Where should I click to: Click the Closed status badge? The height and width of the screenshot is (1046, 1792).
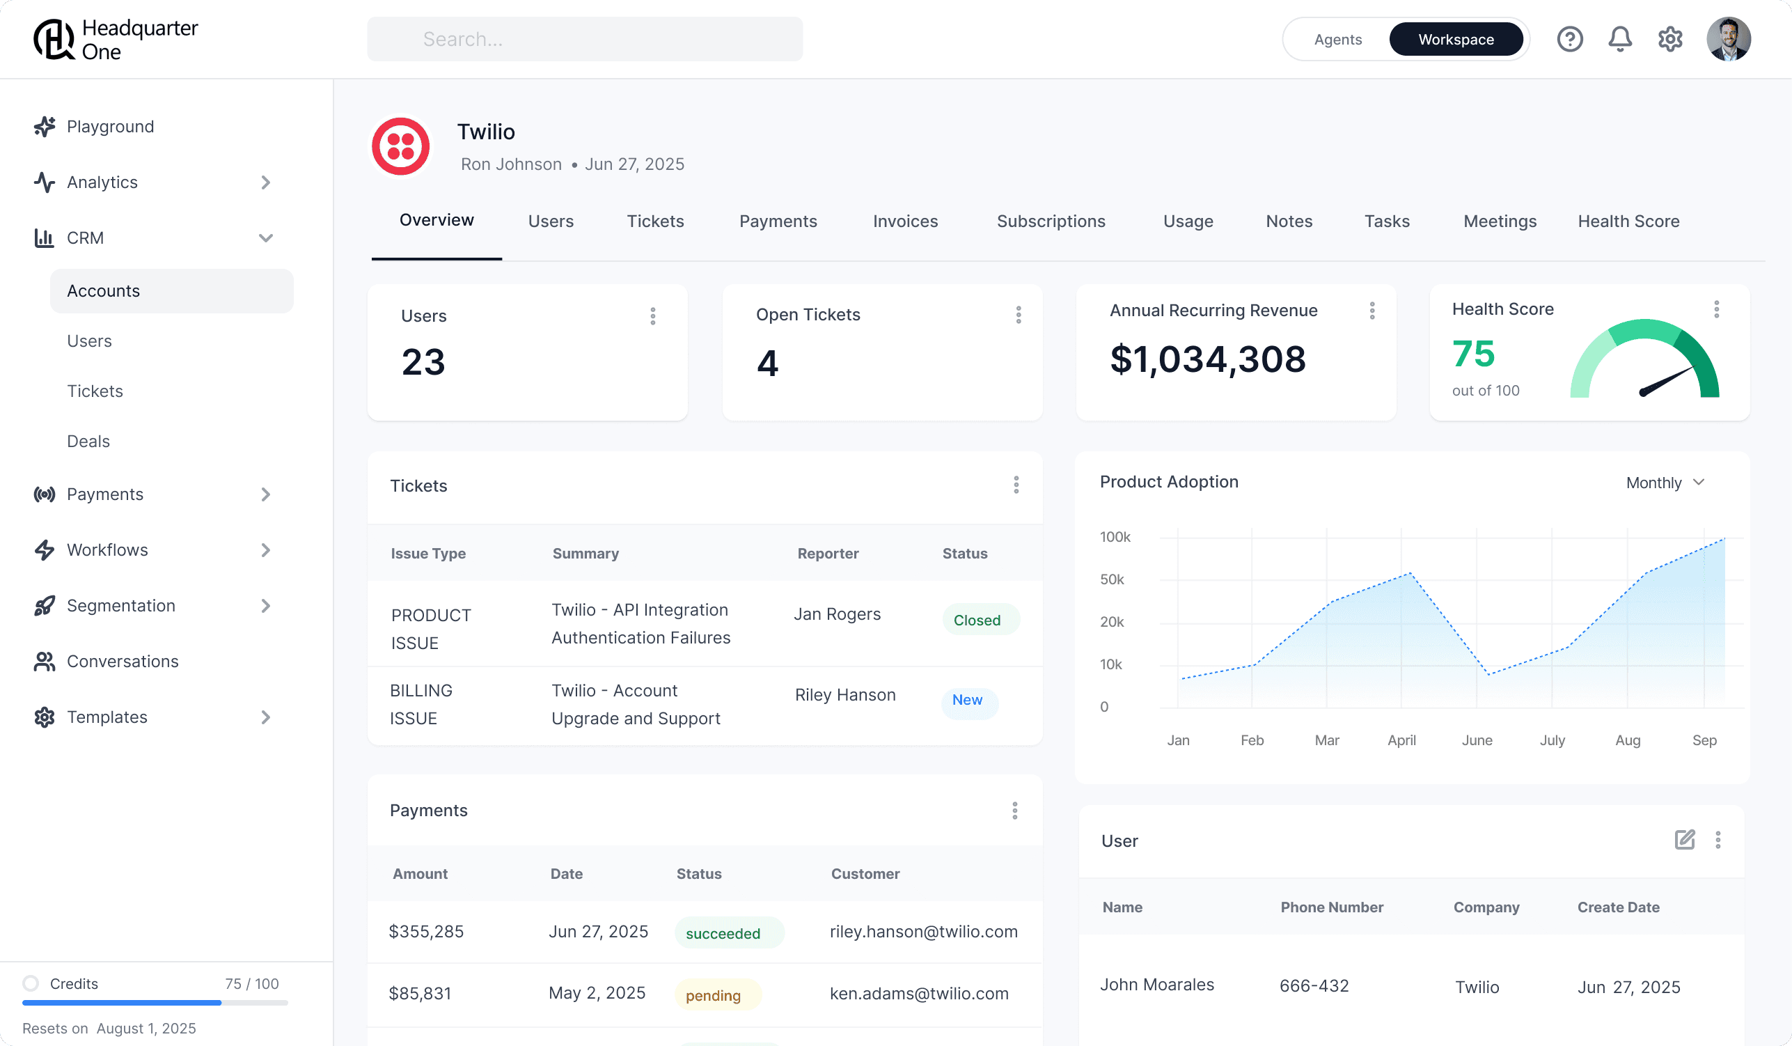pyautogui.click(x=981, y=620)
